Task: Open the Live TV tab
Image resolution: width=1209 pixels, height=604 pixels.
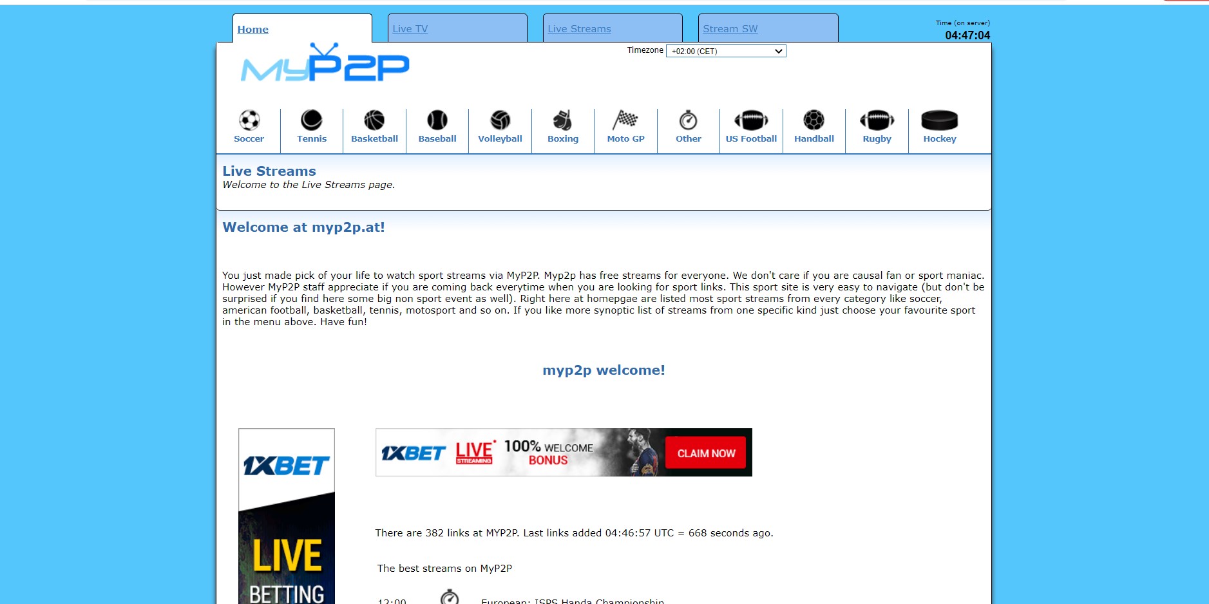Action: click(x=410, y=29)
